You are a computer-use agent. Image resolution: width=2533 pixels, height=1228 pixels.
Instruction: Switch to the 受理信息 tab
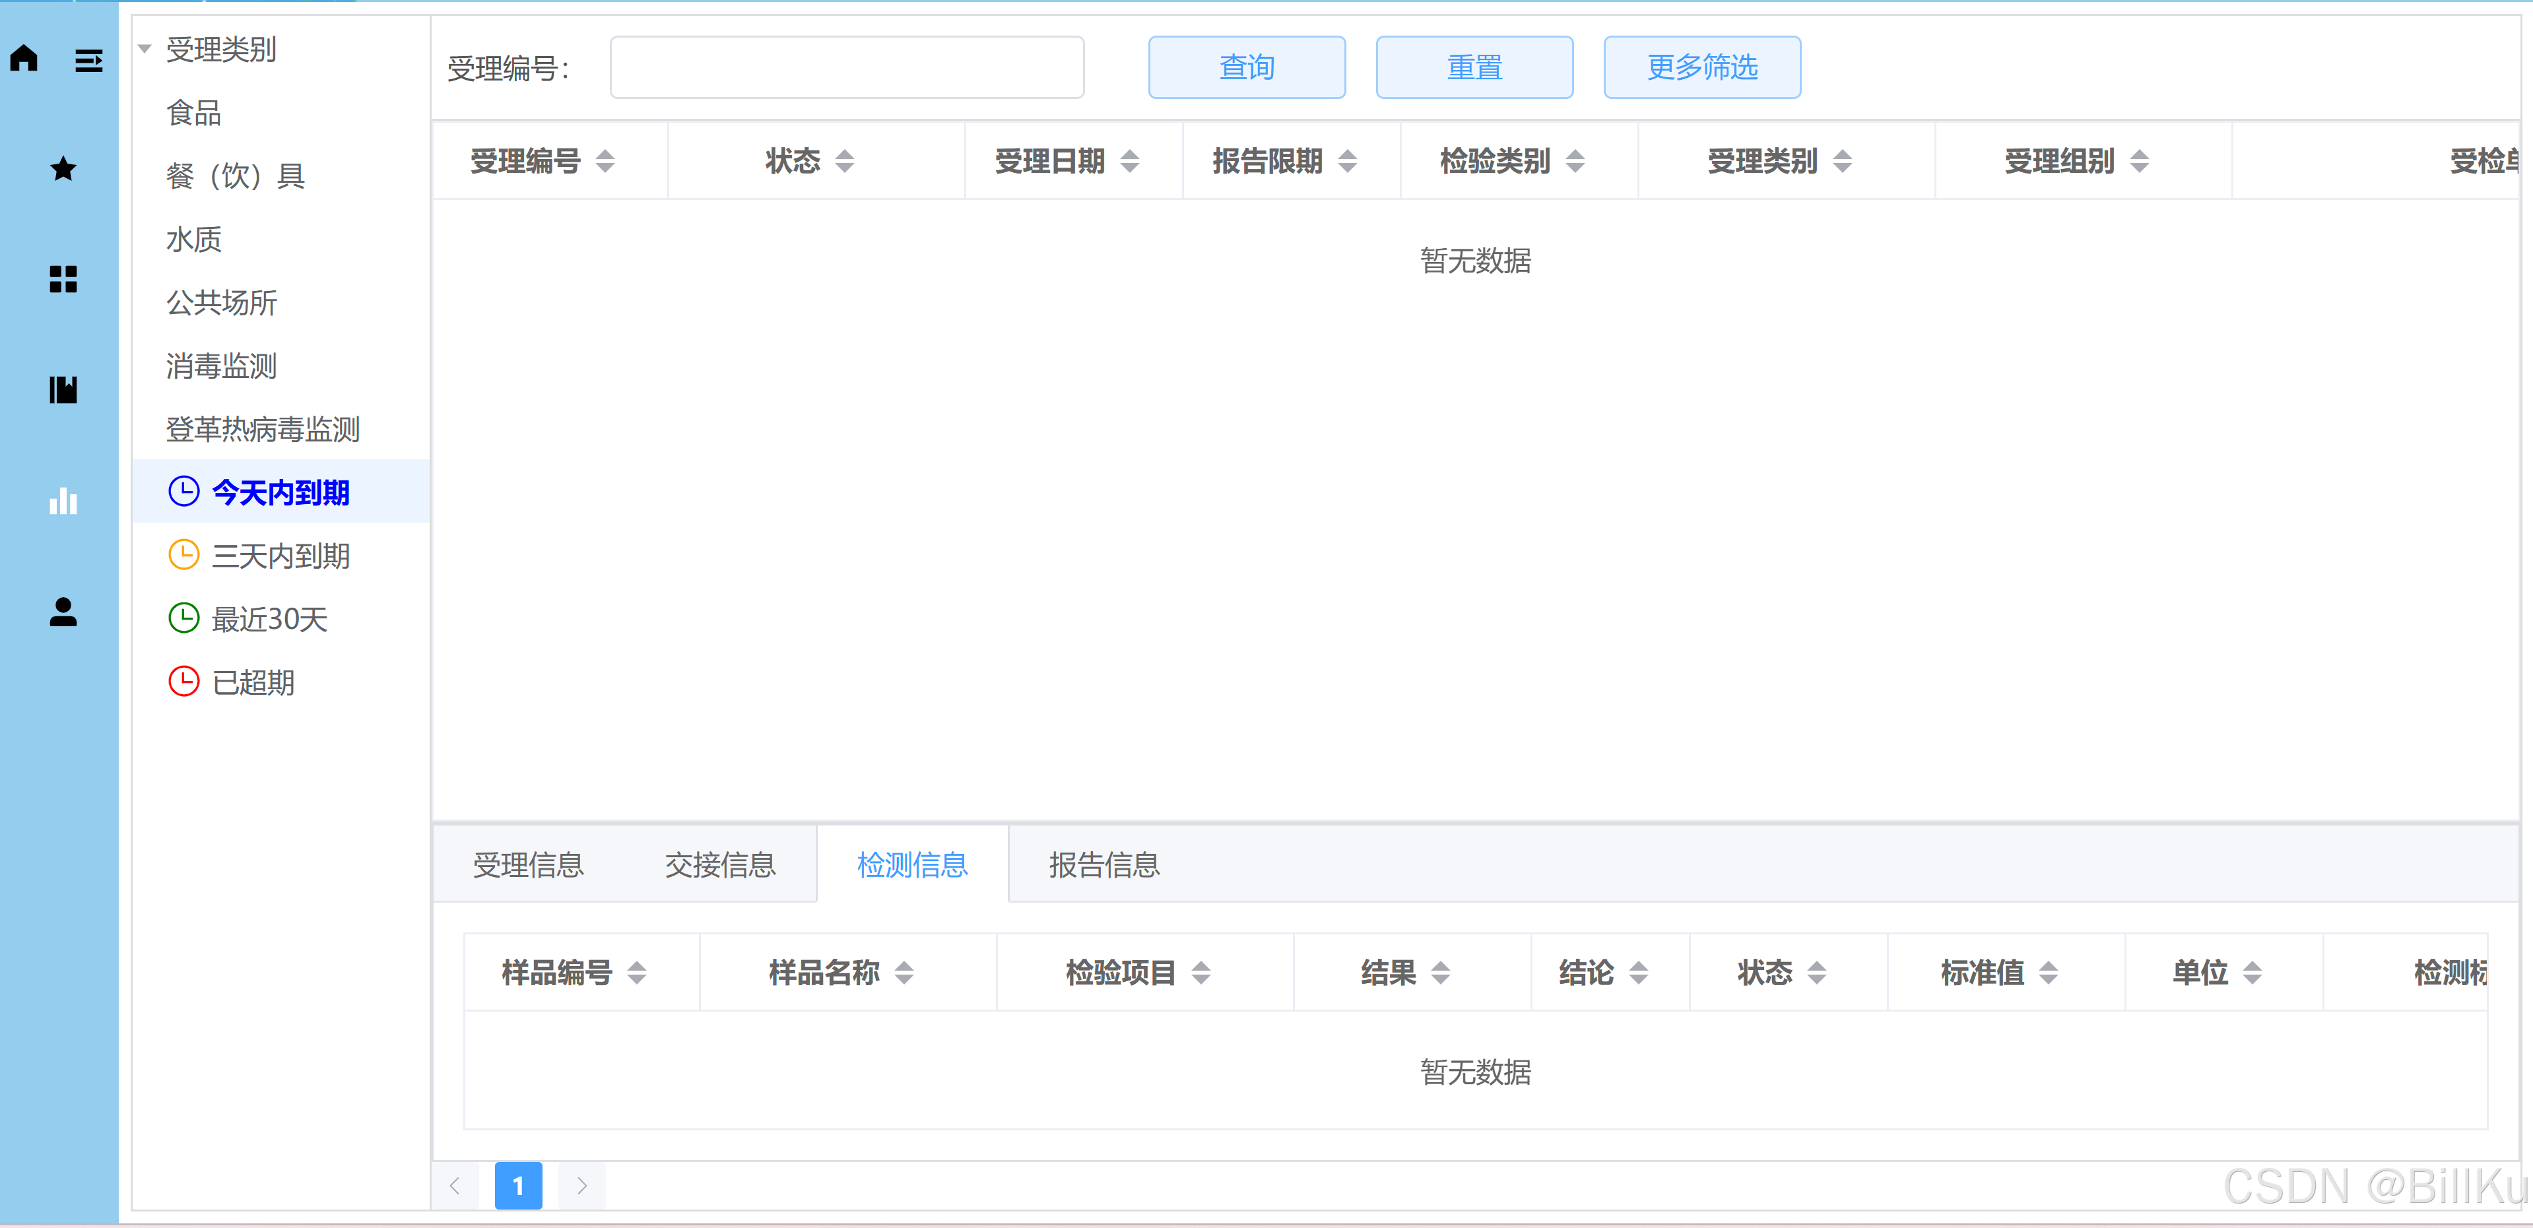(528, 864)
